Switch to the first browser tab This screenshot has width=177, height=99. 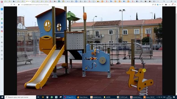point(6,1)
